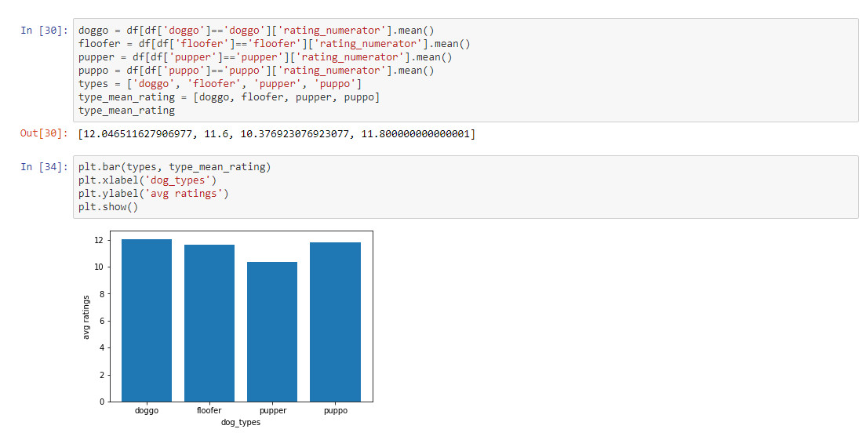Click the dog_types x-axis label
The width and height of the screenshot is (866, 440).
pyautogui.click(x=241, y=423)
